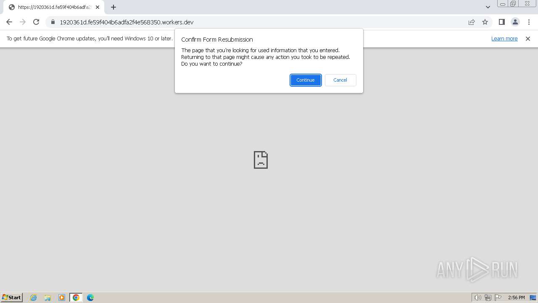Screen dimensions: 538x303
Task: Click the forward navigation arrow
Action: pos(23,22)
